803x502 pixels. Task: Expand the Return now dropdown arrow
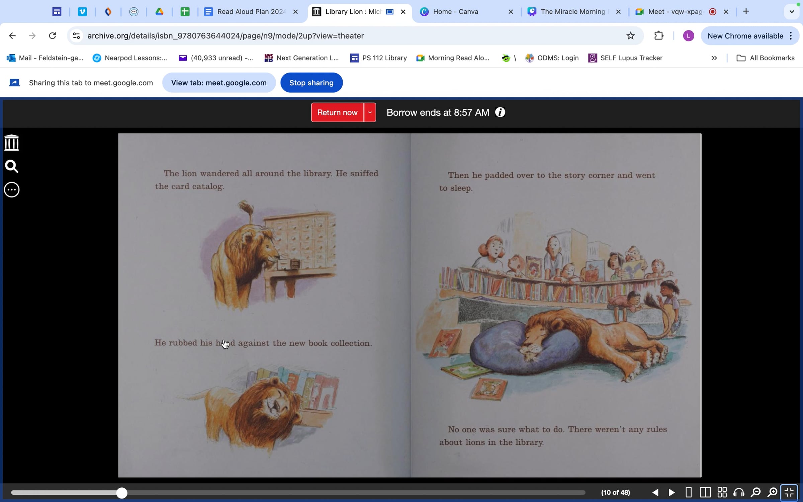coord(370,112)
